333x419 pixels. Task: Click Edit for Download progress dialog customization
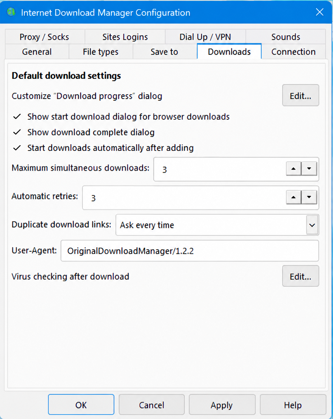click(x=301, y=96)
